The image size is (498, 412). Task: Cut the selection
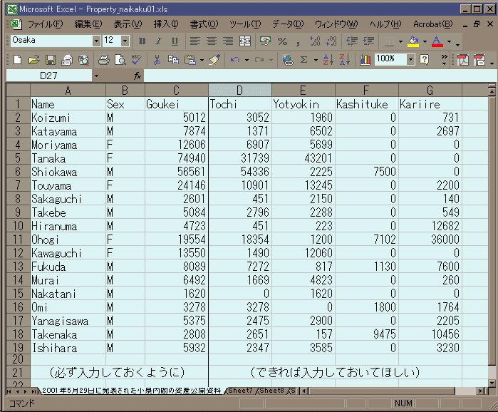pyautogui.click(x=157, y=59)
